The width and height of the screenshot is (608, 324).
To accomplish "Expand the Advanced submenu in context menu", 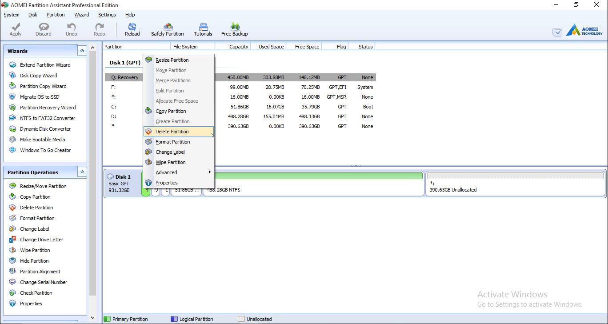I will [179, 172].
